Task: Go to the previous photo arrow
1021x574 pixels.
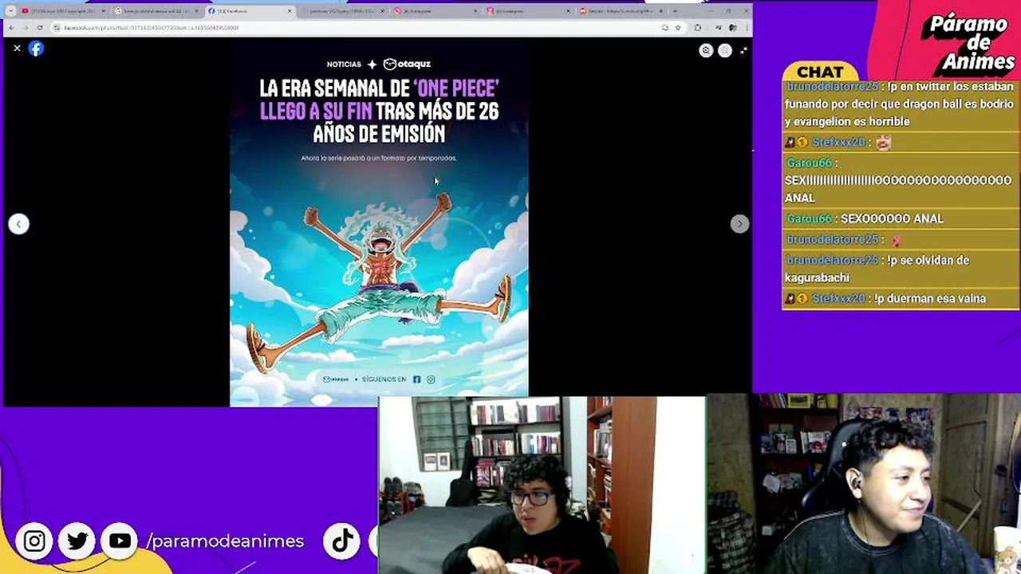Action: point(18,224)
